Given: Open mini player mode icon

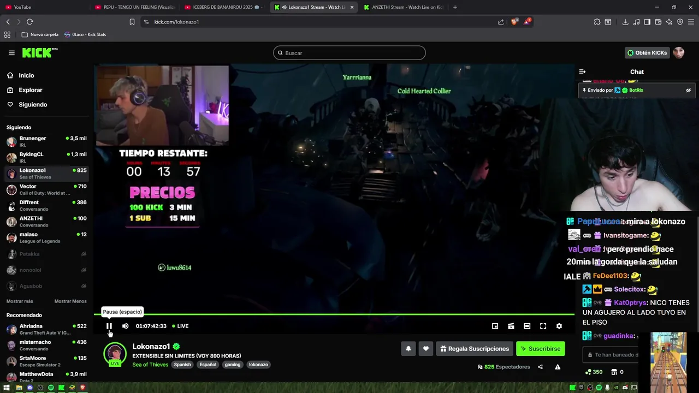Looking at the screenshot, I should pyautogui.click(x=495, y=326).
